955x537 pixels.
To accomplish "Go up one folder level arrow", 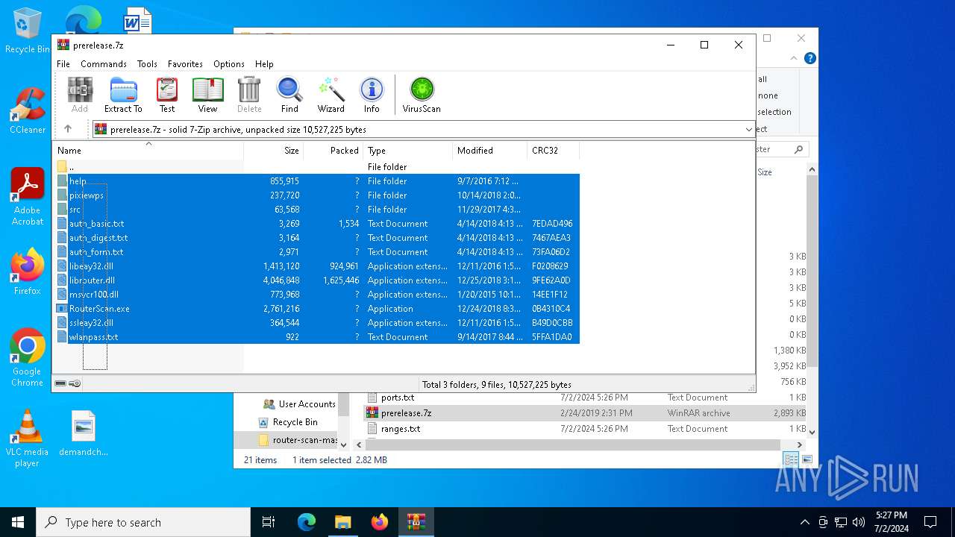I will (x=68, y=129).
